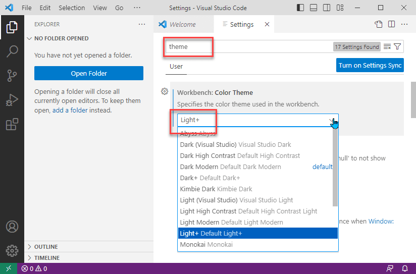
Task: Expand the TIMELINE section
Action: [46, 258]
